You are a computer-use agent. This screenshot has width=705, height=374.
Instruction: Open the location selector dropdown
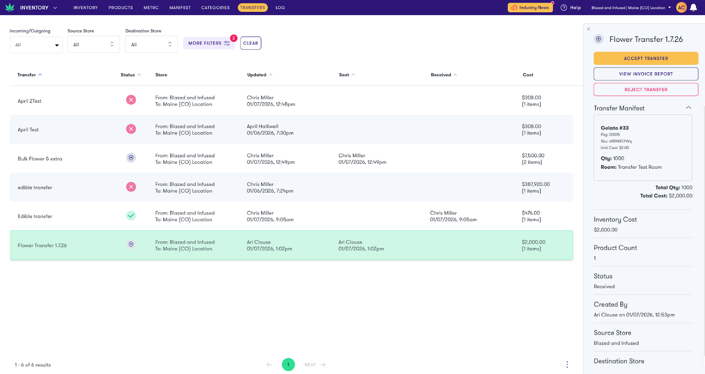631,7
